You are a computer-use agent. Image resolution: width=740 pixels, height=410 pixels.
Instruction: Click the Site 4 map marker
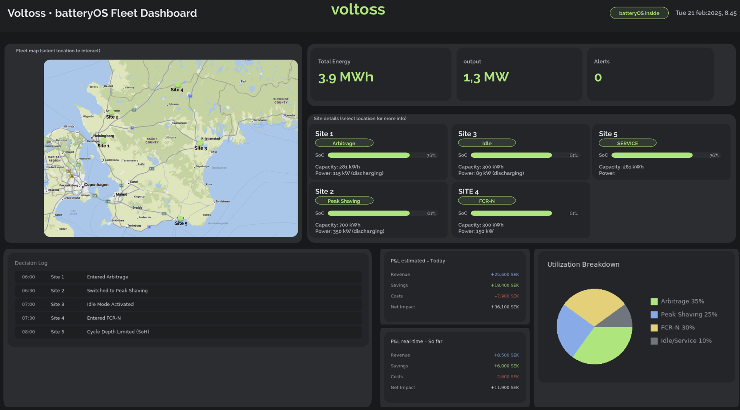pyautogui.click(x=178, y=85)
